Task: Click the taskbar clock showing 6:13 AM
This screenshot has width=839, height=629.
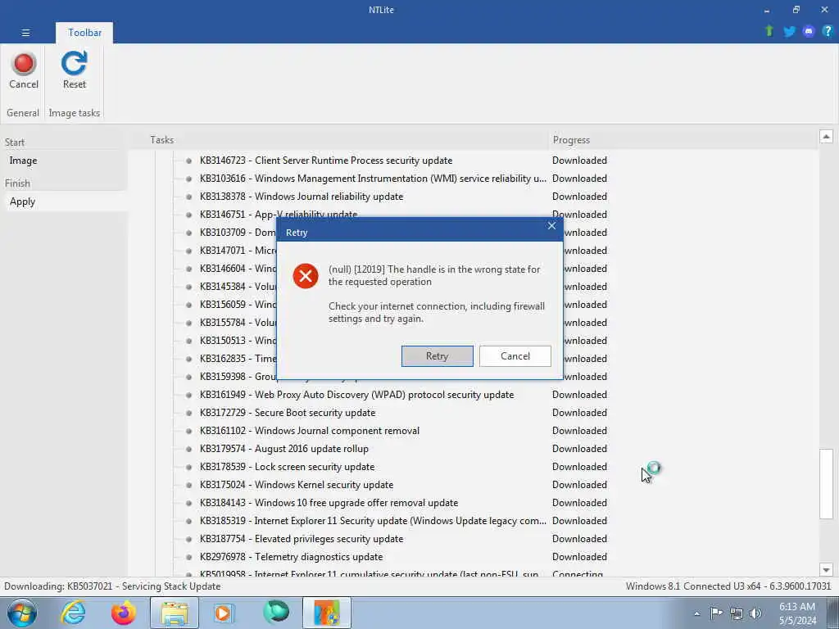Action: [x=796, y=613]
